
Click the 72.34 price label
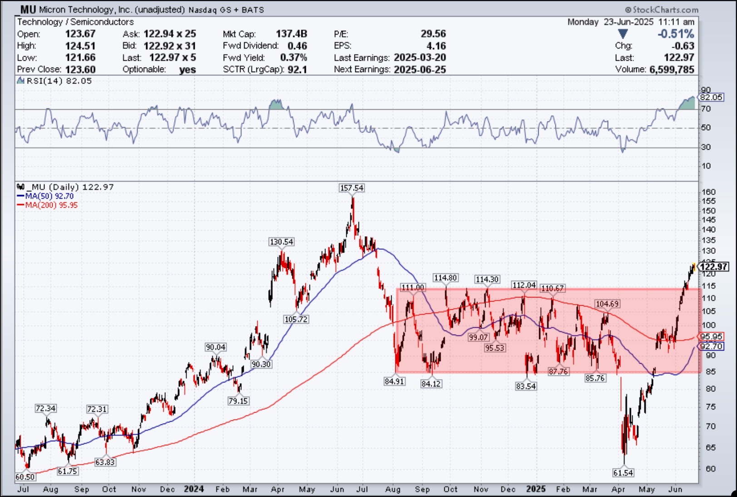46,408
